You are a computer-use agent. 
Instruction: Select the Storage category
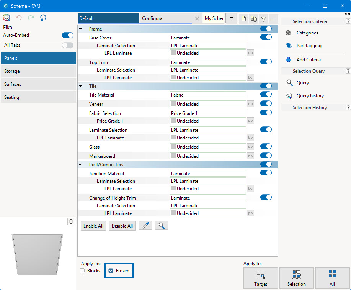(39, 71)
